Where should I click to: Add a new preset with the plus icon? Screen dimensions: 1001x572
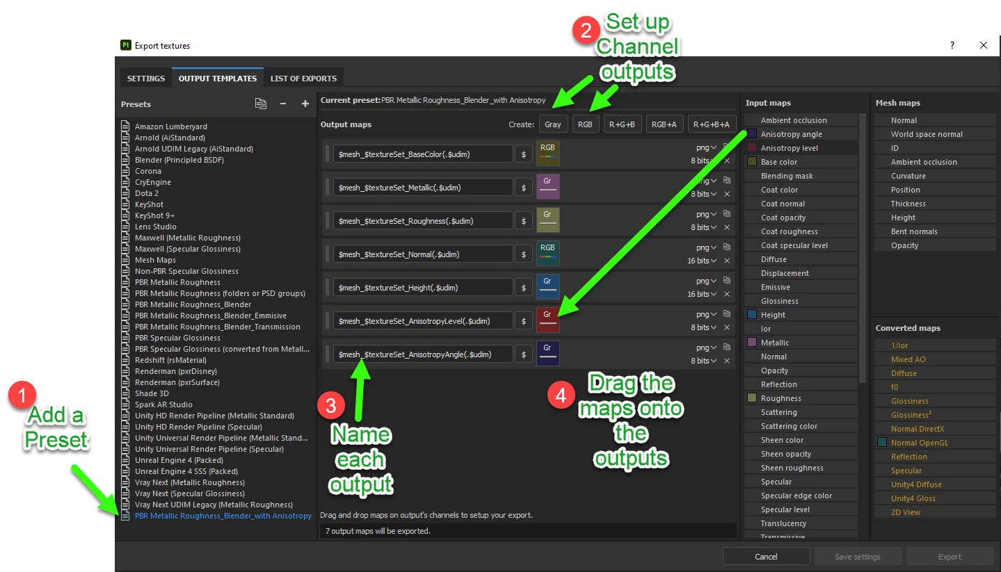coord(305,104)
